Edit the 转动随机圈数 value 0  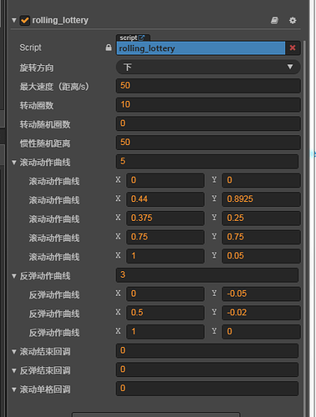208,123
